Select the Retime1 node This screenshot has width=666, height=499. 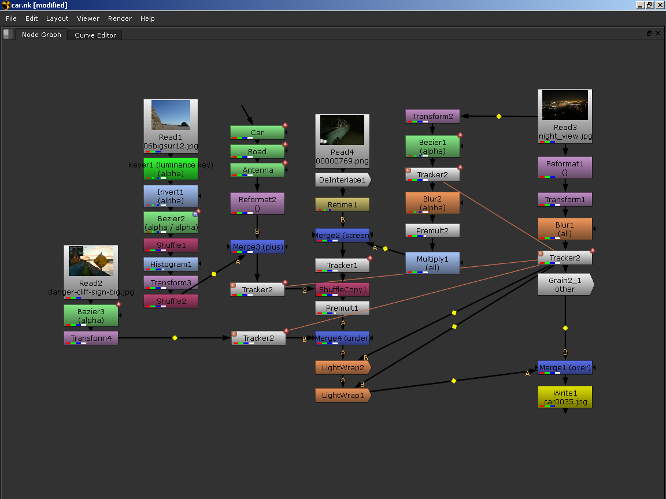coord(342,204)
